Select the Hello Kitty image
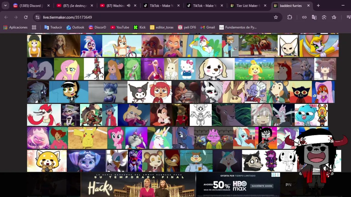This screenshot has height=197, width=351. click(187, 69)
